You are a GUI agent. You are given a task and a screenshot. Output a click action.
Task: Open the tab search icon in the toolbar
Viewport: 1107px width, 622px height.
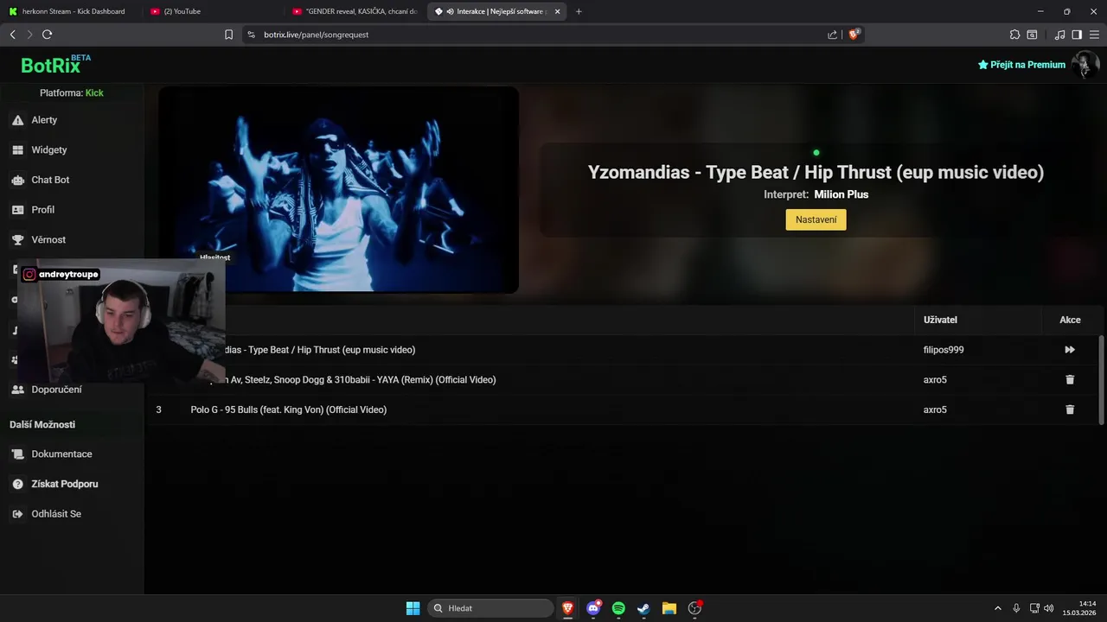coord(1032,35)
